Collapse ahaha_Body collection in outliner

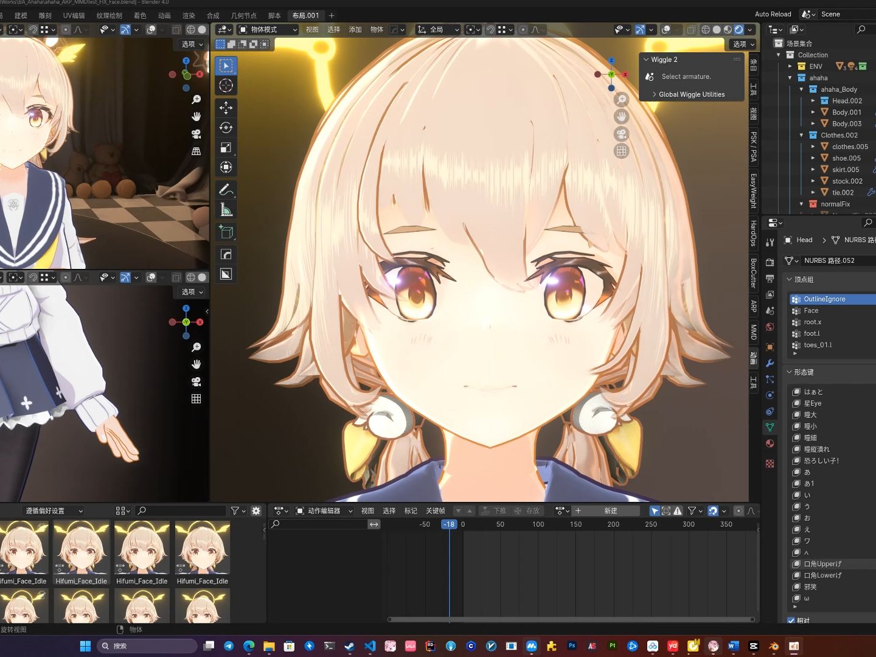pos(801,89)
